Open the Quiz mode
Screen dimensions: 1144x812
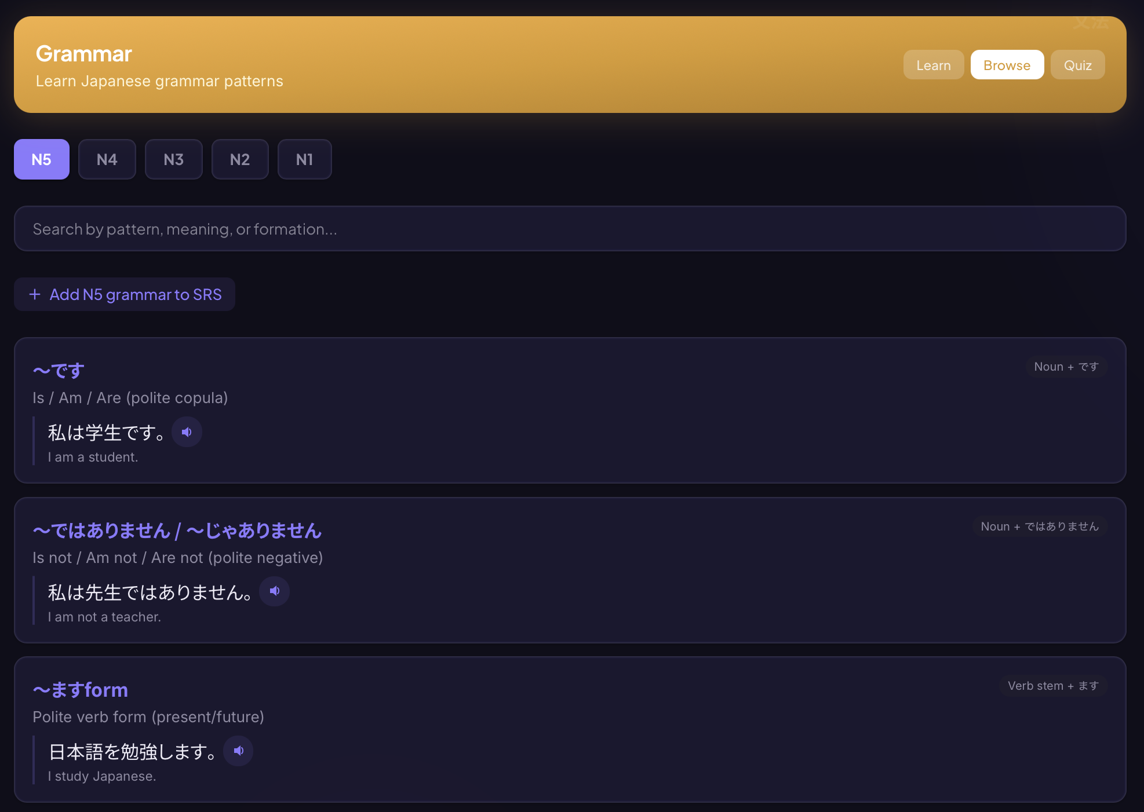(x=1077, y=65)
